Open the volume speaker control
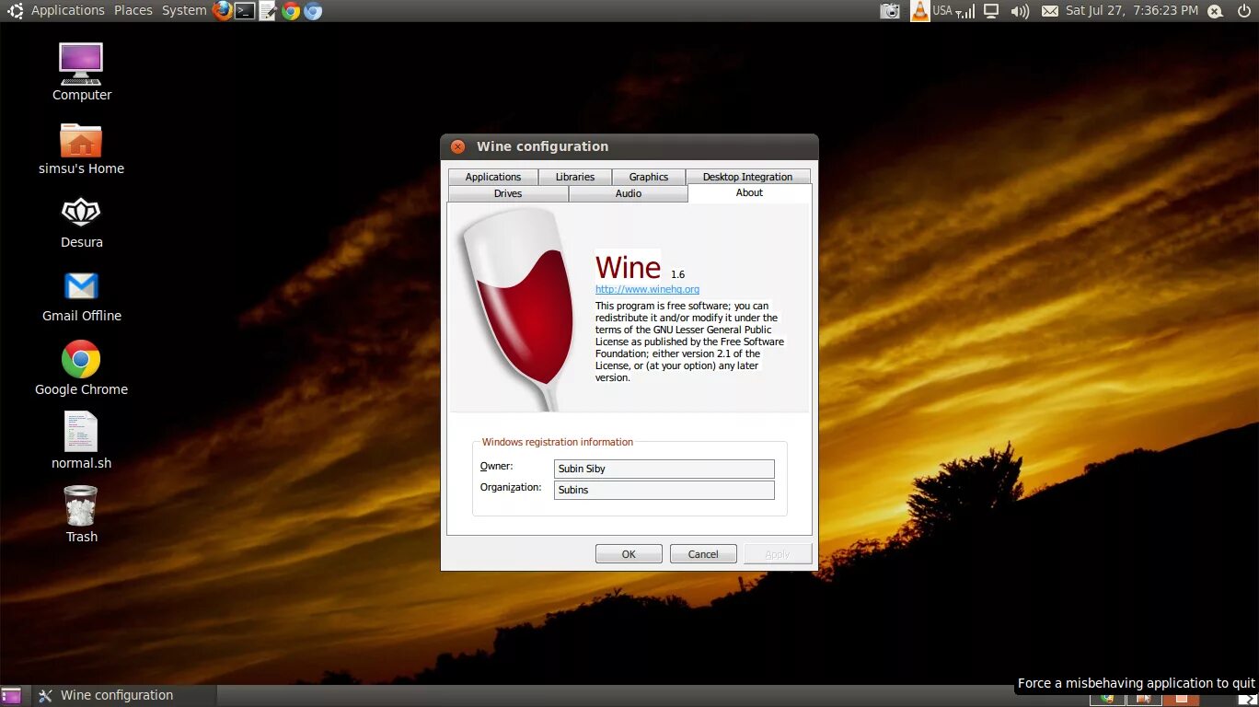 [x=1020, y=11]
